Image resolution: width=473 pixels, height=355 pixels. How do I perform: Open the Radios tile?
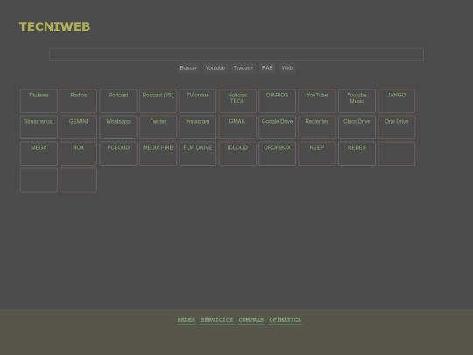pyautogui.click(x=79, y=101)
